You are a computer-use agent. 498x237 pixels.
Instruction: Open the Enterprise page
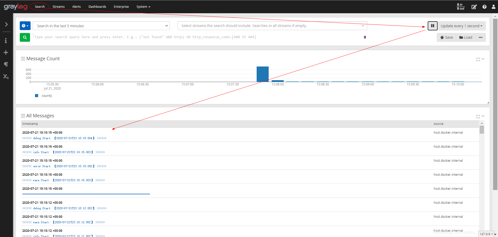[121, 7]
